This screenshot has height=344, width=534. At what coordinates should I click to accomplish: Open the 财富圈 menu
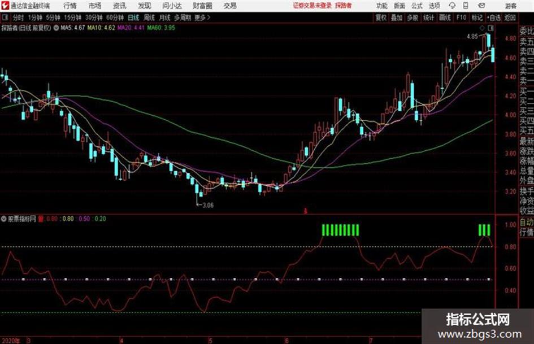(202, 6)
